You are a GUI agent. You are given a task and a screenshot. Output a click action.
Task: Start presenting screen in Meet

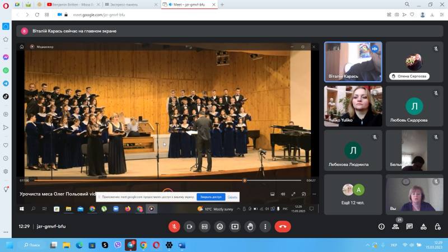pos(235,227)
